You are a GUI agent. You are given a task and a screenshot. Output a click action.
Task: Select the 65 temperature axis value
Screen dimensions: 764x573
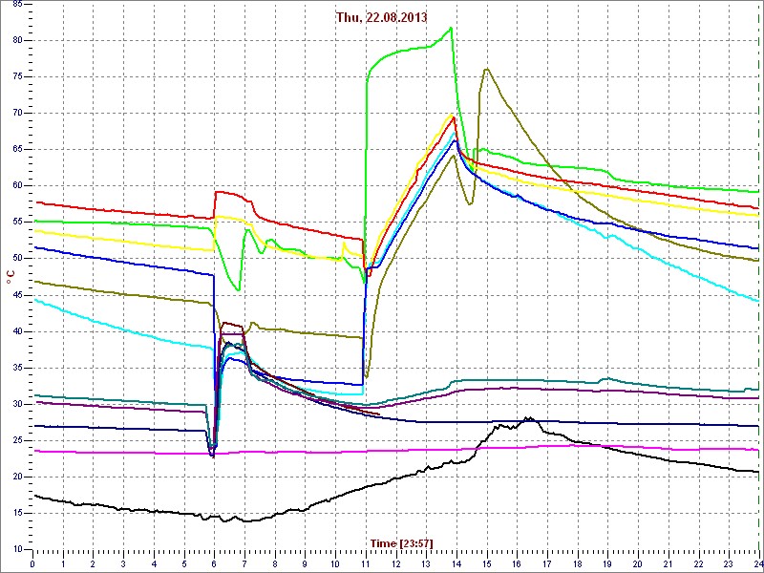point(16,150)
